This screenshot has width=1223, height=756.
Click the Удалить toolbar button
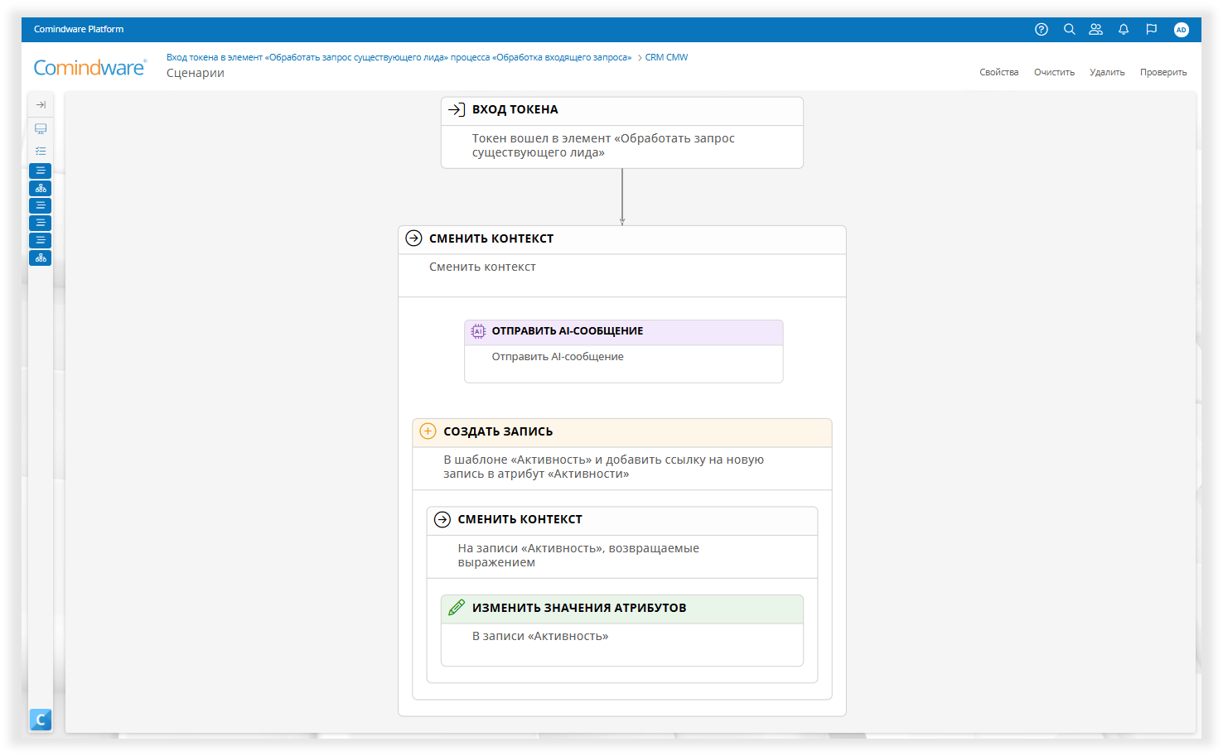tap(1107, 72)
